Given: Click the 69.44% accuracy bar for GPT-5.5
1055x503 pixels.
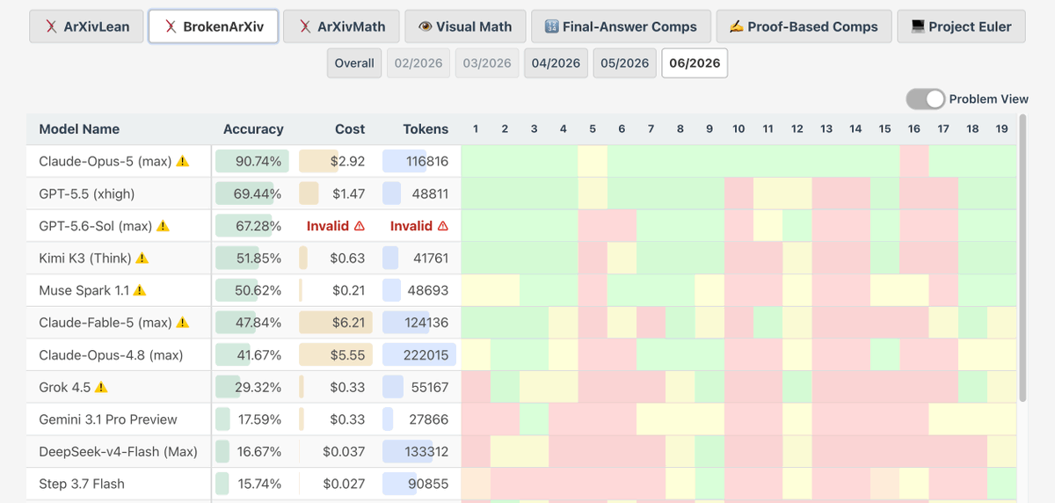Looking at the screenshot, I should point(243,193).
